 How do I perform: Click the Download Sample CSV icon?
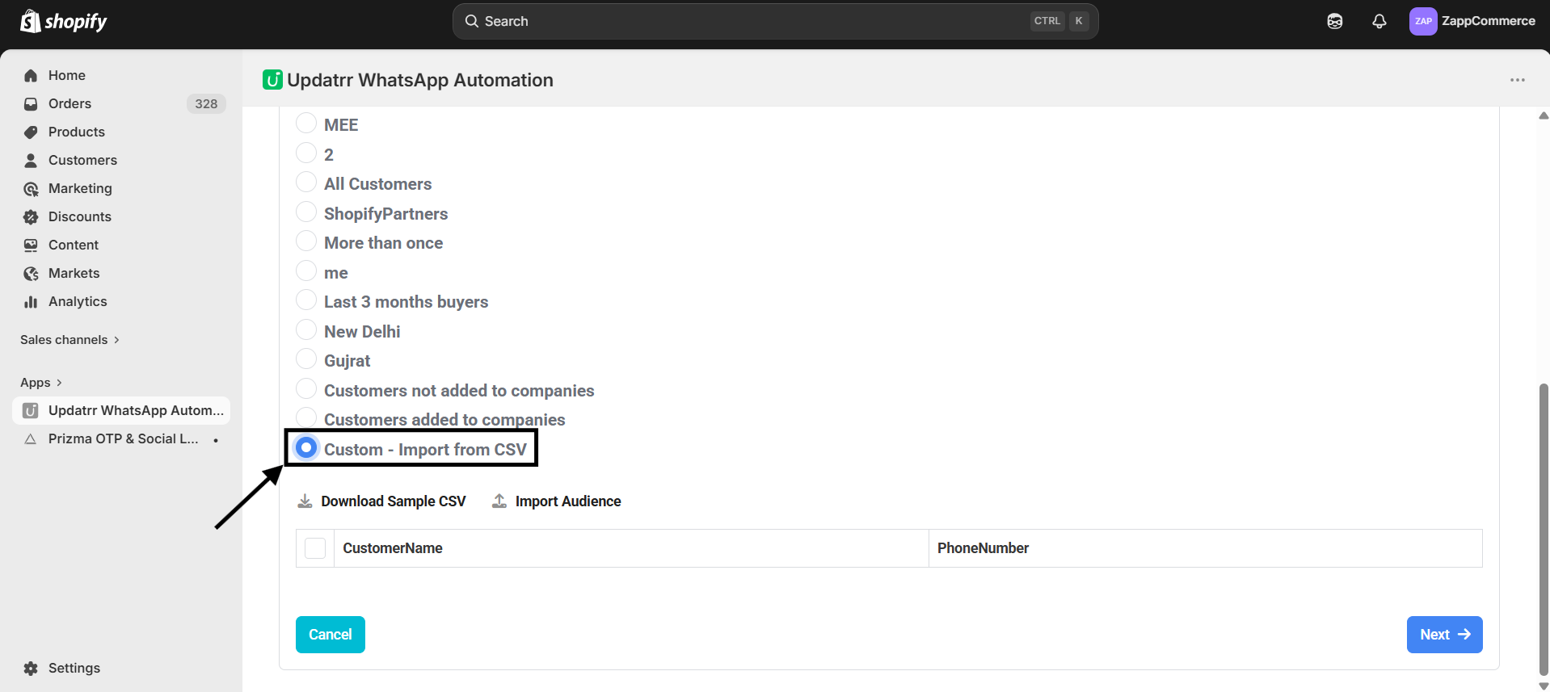point(305,501)
